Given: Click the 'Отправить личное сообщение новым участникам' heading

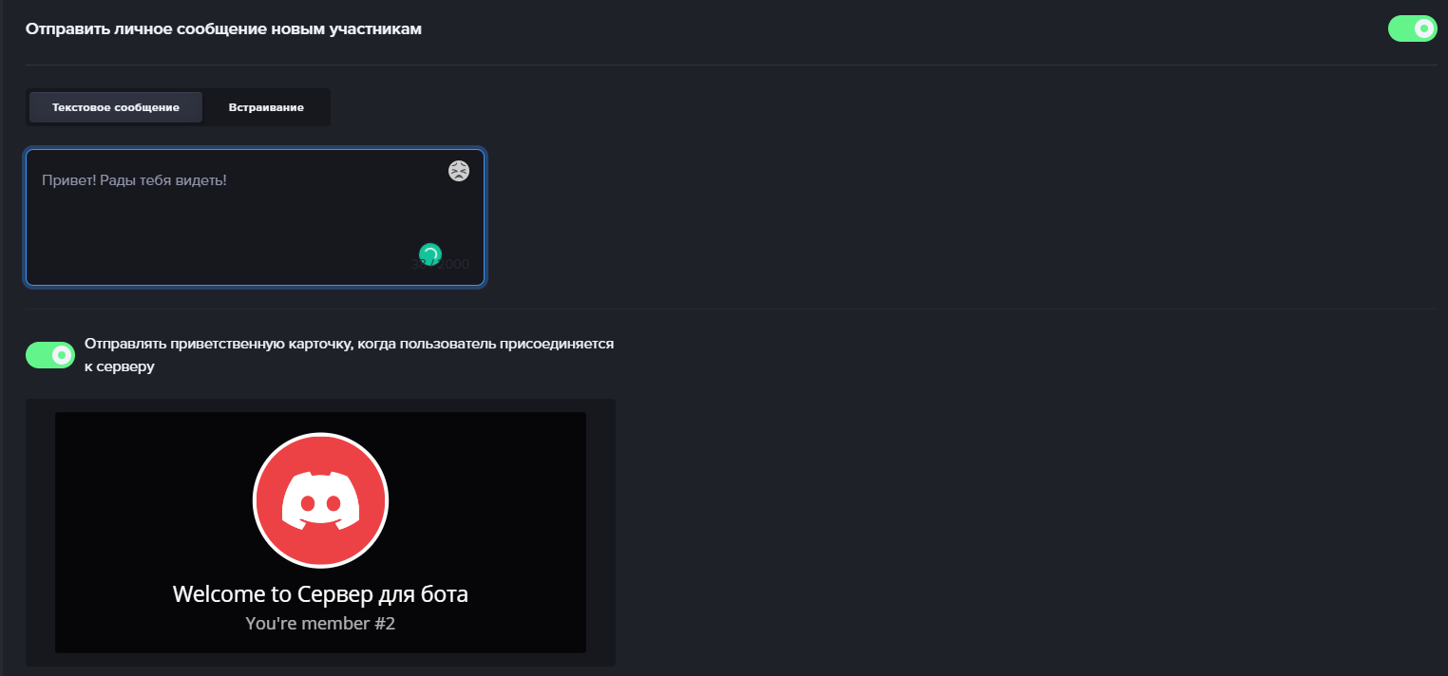Looking at the screenshot, I should (223, 29).
